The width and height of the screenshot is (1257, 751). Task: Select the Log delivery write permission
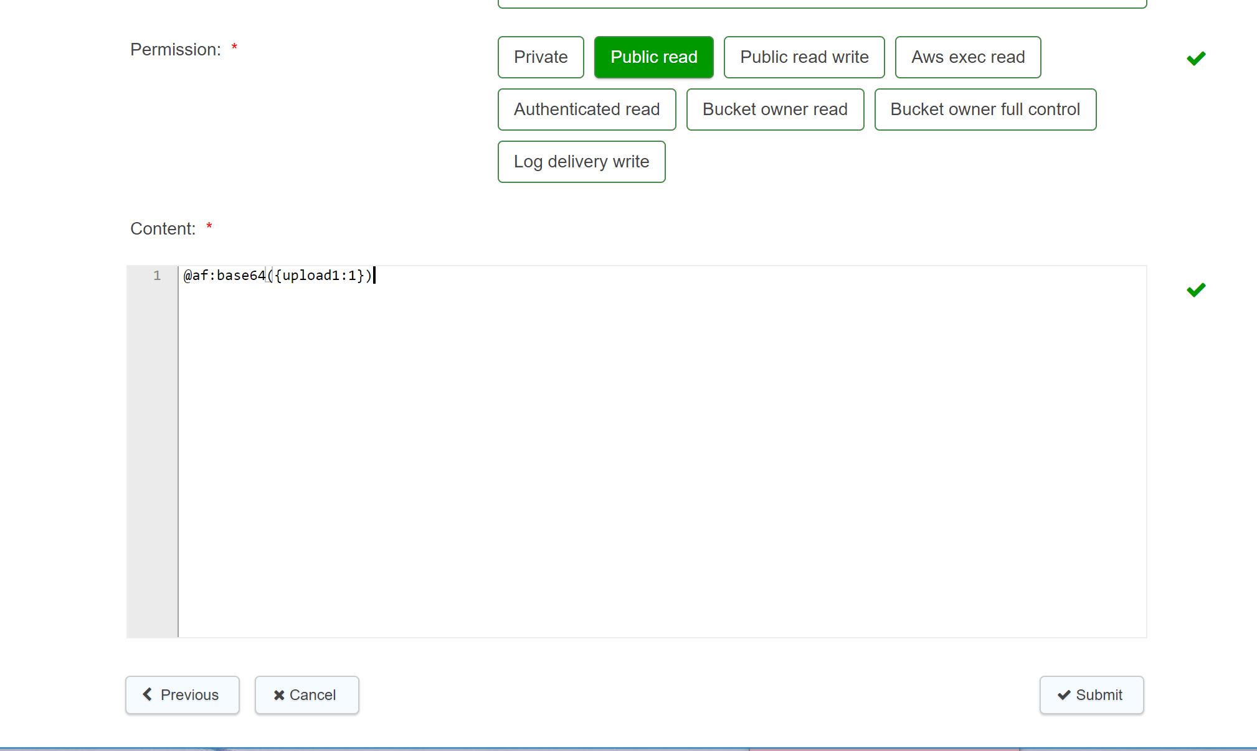[581, 161]
